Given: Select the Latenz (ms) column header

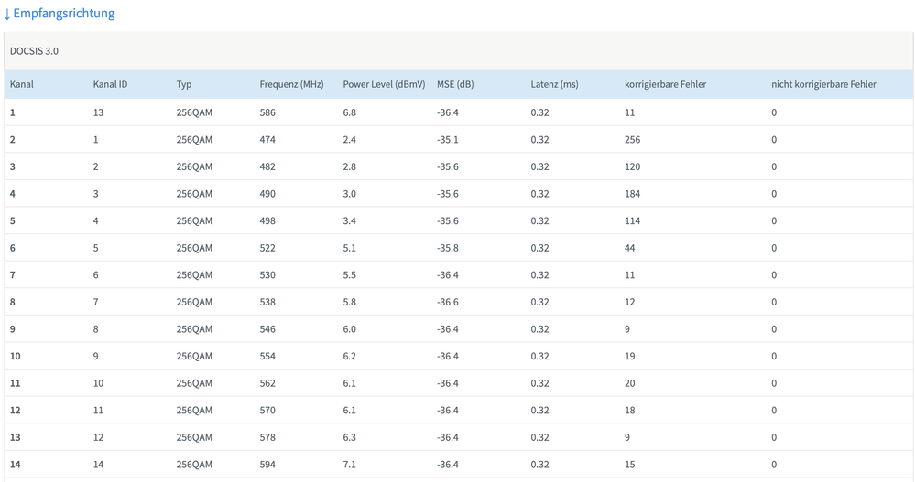Looking at the screenshot, I should (x=554, y=84).
